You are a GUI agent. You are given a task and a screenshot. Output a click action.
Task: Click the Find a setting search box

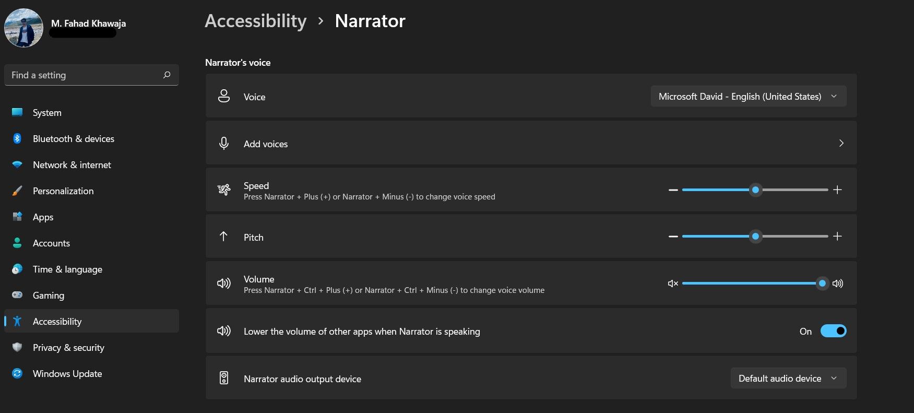click(84, 75)
